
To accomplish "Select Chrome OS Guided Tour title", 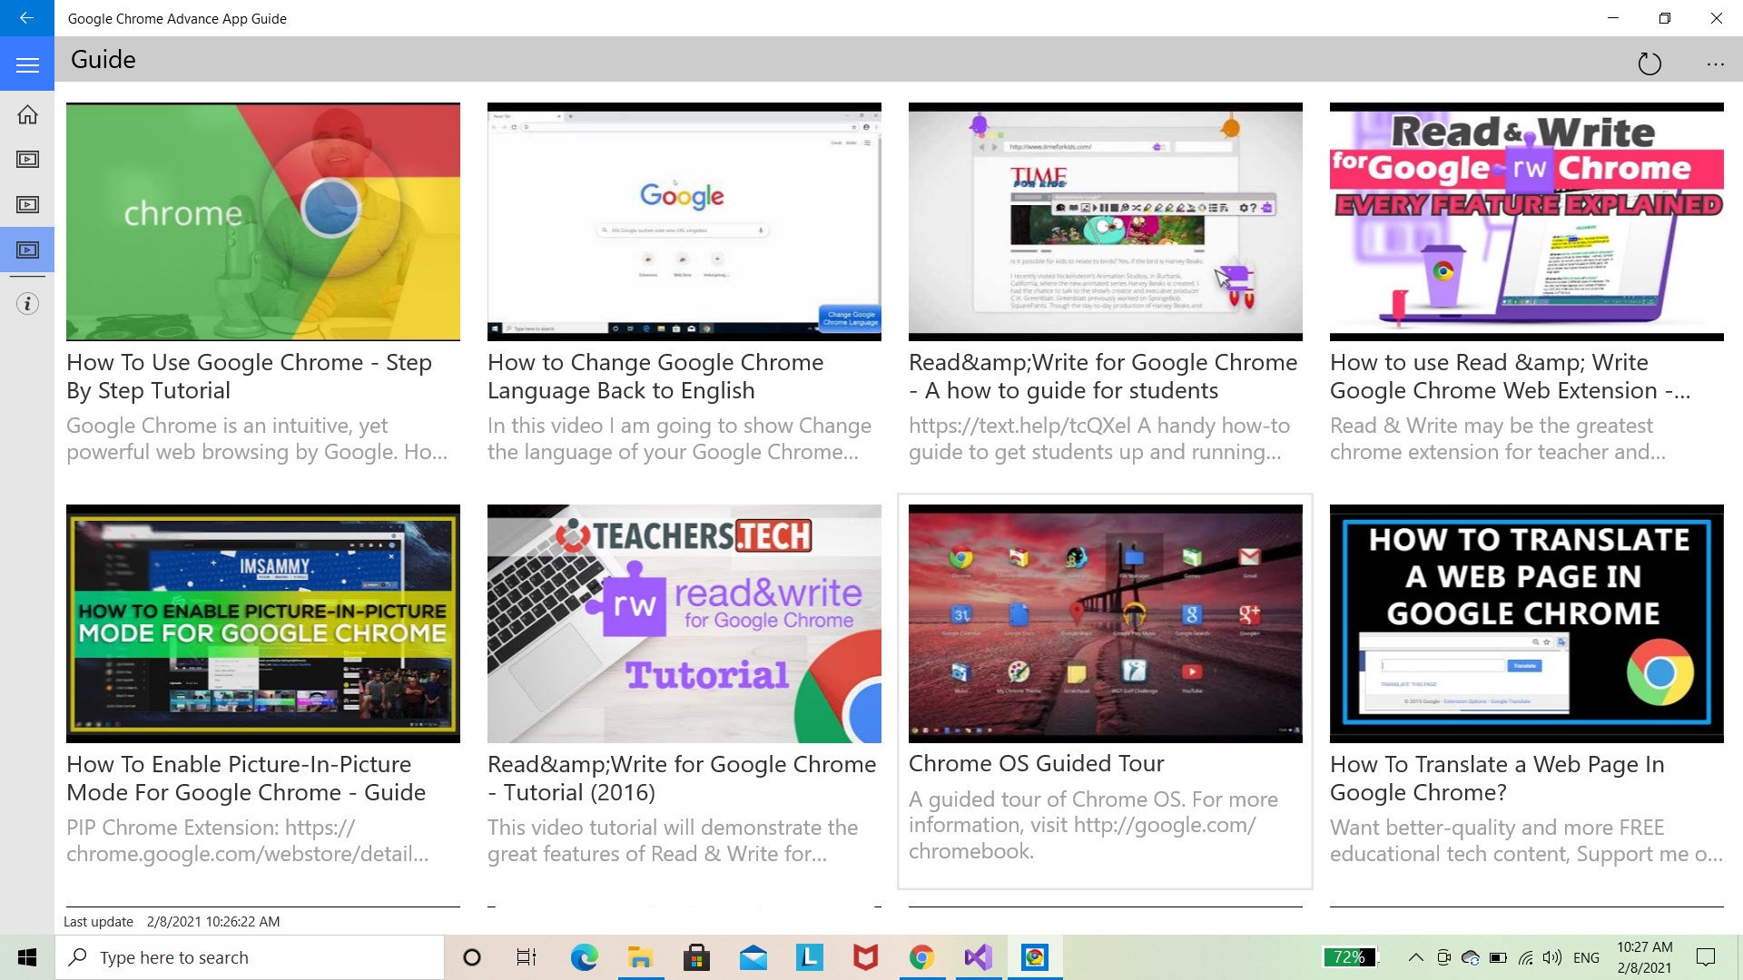I will [x=1036, y=763].
